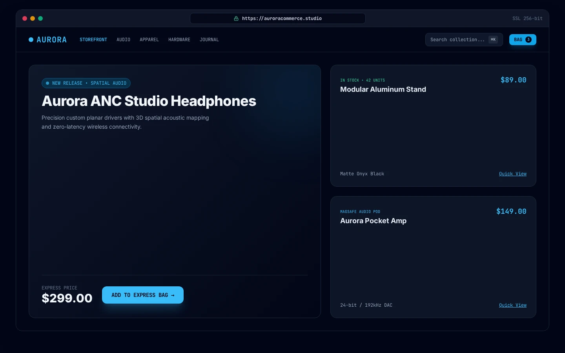Click the bag count badge showing 3

click(x=529, y=40)
